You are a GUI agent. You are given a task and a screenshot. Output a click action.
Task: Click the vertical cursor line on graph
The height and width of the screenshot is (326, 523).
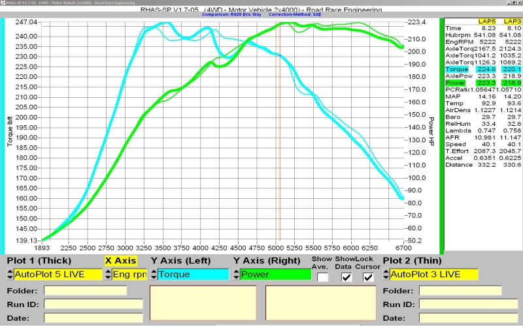279,130
